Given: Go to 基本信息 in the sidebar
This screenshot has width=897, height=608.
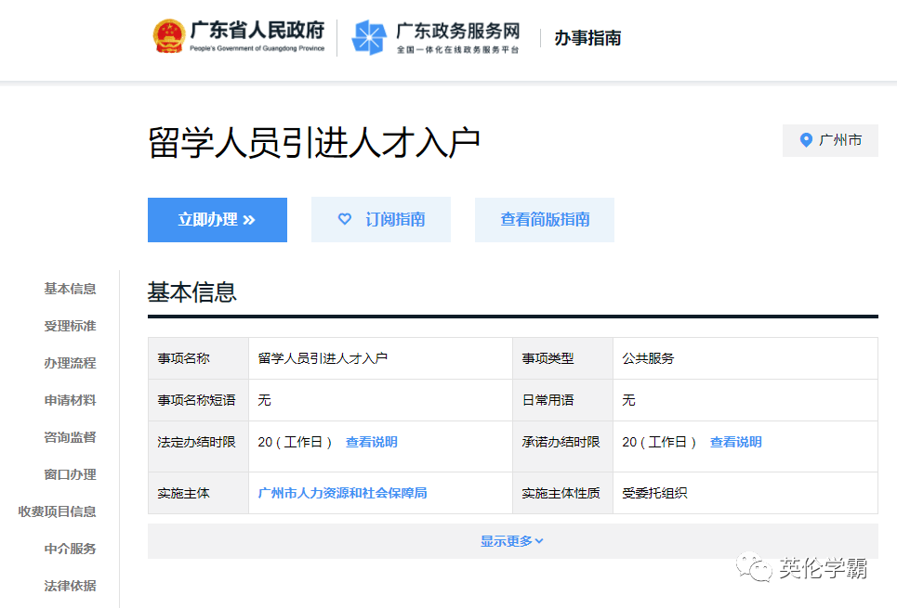Looking at the screenshot, I should [x=70, y=289].
